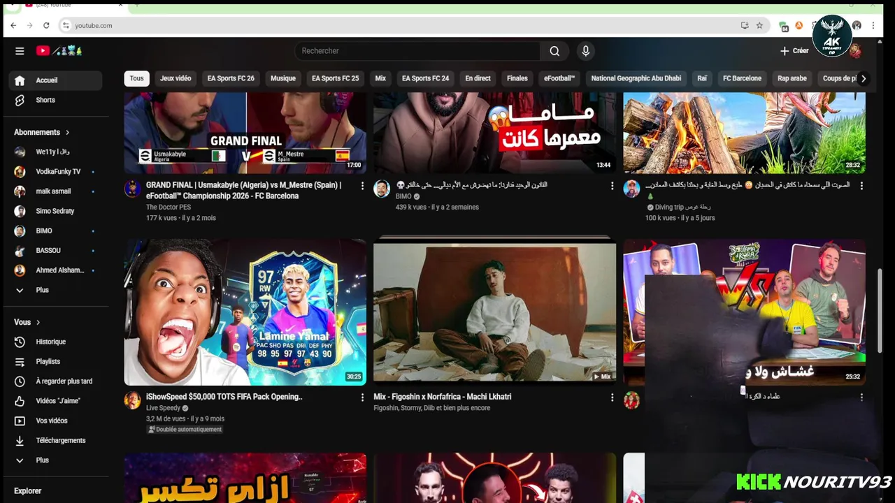
Task: Start voice search with microphone
Action: 586,51
